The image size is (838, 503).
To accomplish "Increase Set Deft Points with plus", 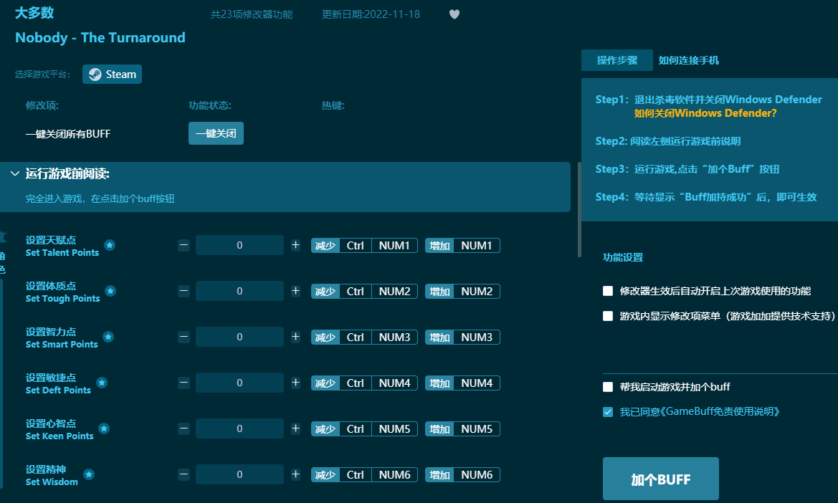I will 295,383.
